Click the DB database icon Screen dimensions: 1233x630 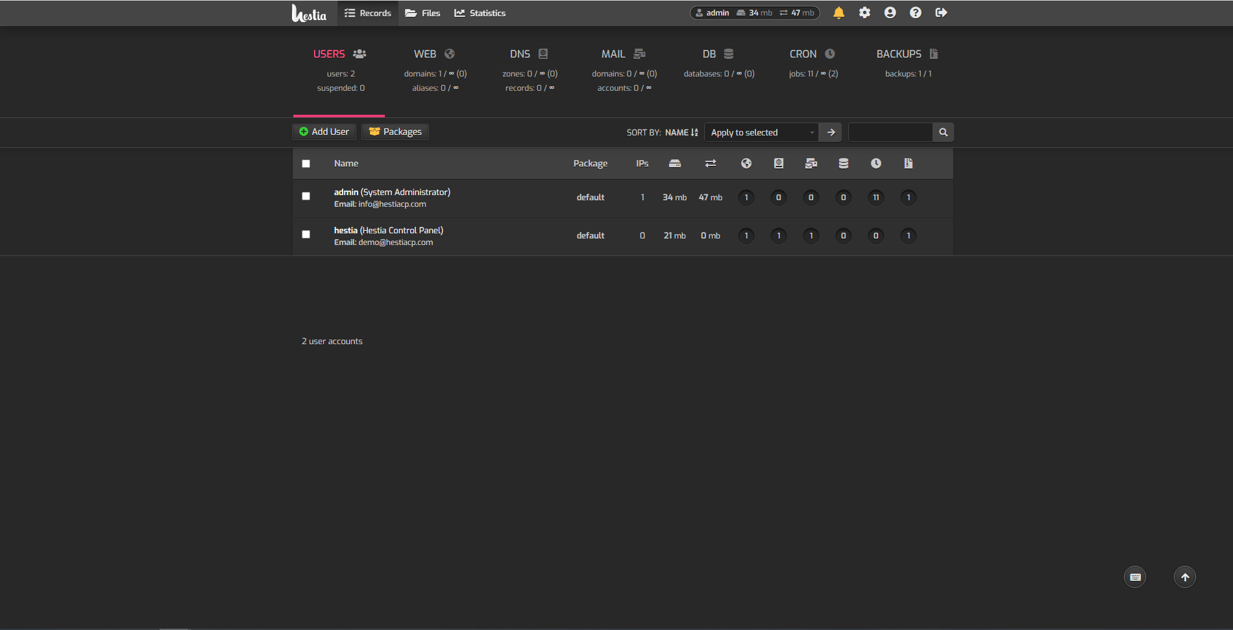point(729,54)
